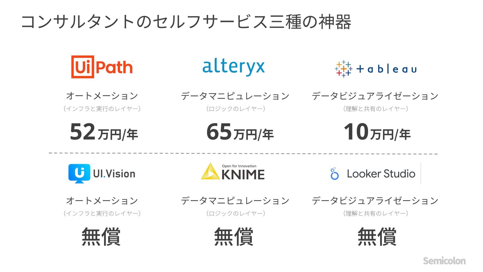Click the UI.Vision logo icon
This screenshot has width=483, height=272.
point(79,173)
